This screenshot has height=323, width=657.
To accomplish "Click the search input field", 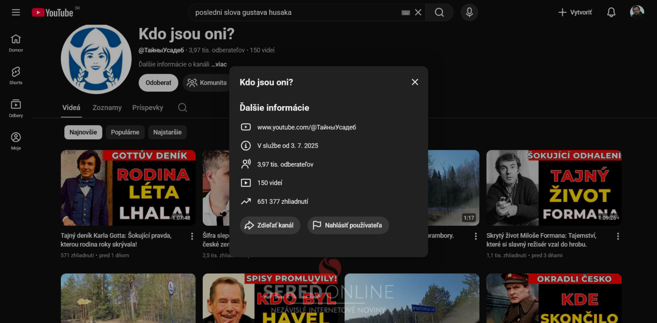I will [293, 12].
